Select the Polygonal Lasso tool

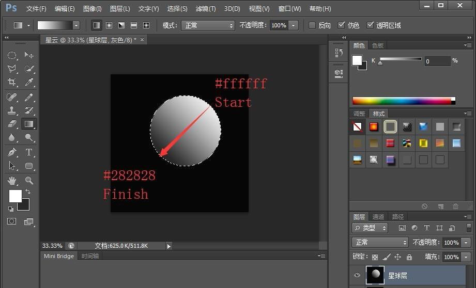(x=12, y=69)
